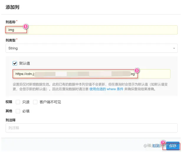
Task: Click the 列类型 label
Action: (x=11, y=40)
